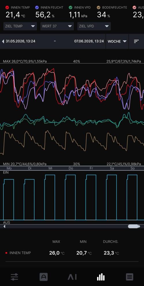The image size is (144, 286).
Task: Go to previous week with left arrow
Action: [x=3, y=41]
